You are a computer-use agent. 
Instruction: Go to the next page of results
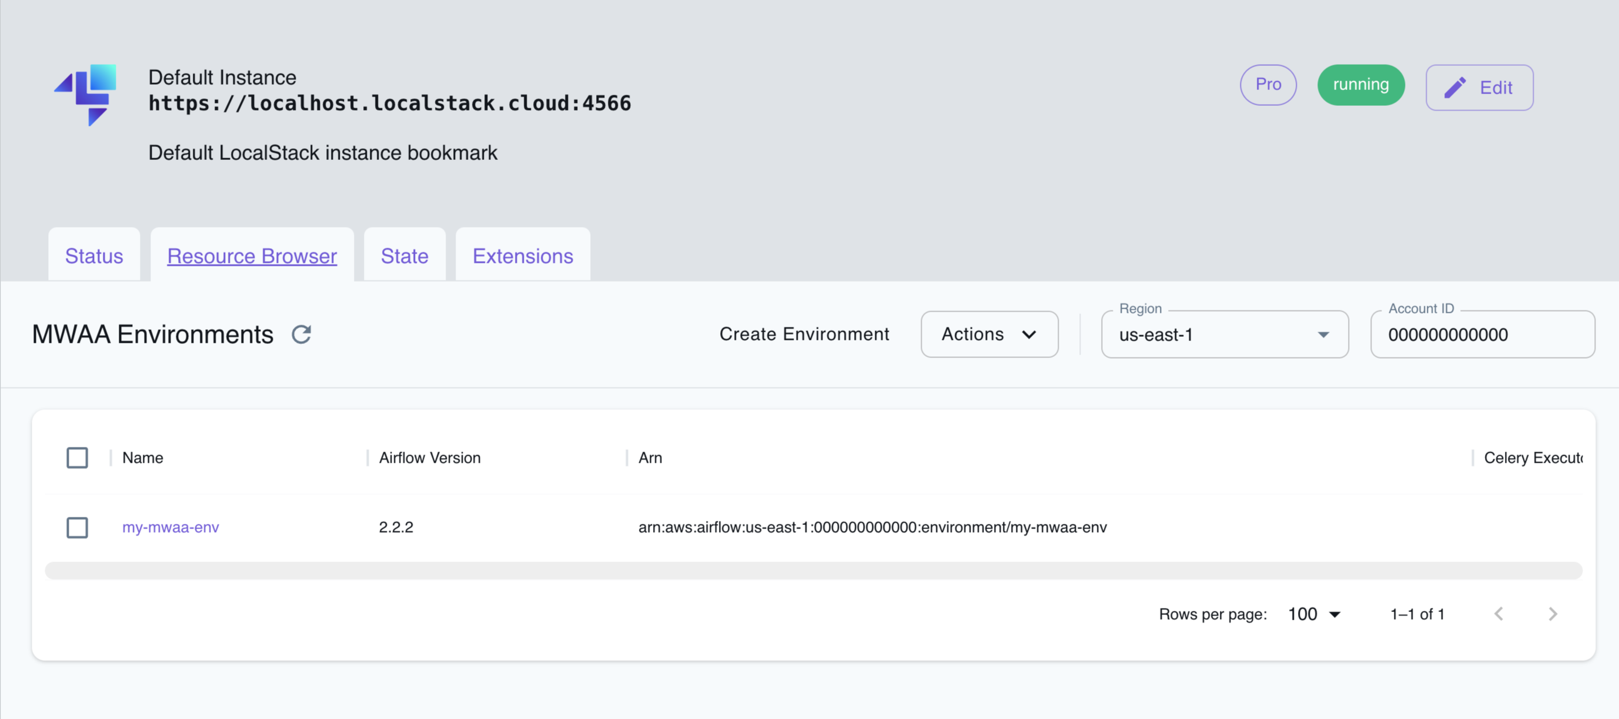[1553, 614]
